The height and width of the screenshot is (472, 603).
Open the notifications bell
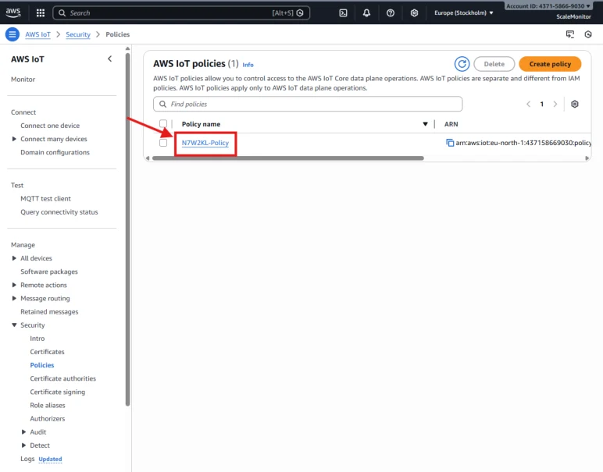coord(366,13)
